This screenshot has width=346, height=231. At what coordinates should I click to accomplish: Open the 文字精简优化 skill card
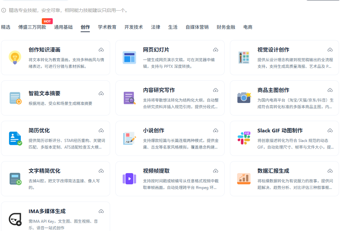[55, 179]
